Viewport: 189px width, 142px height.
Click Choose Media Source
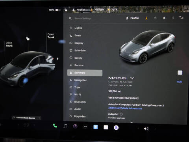pyautogui.click(x=26, y=118)
